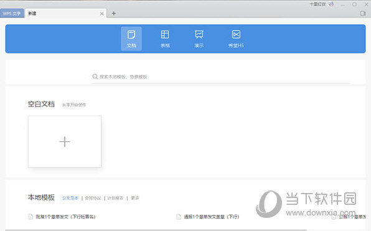
Task: Select the 计划报告 template category
Action: pyautogui.click(x=115, y=198)
